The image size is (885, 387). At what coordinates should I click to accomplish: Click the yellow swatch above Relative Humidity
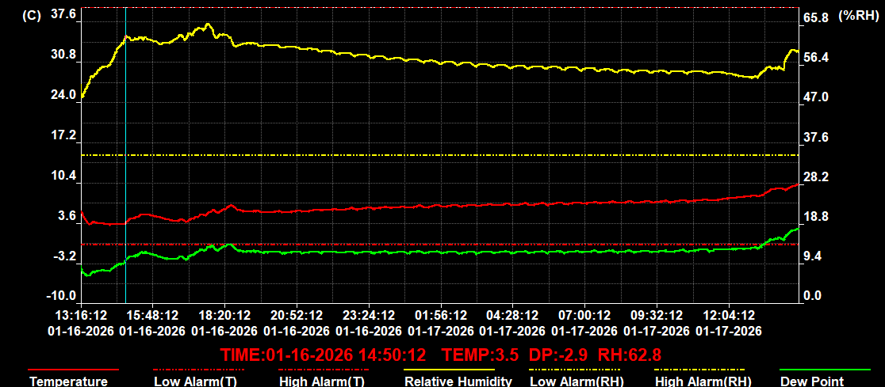(x=449, y=370)
